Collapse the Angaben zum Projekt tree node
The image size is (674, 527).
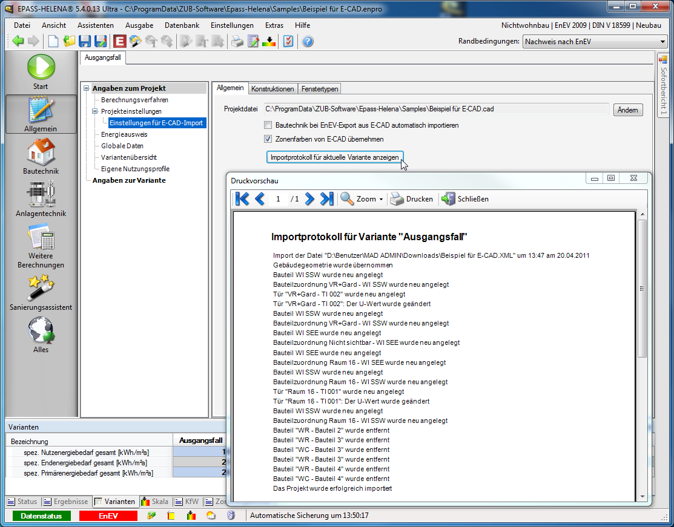(87, 88)
